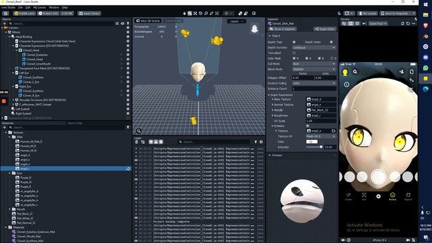Collapse the Right_Eye tree node
Image resolution: width=432 pixels, height=243 pixels.
pos(13,86)
